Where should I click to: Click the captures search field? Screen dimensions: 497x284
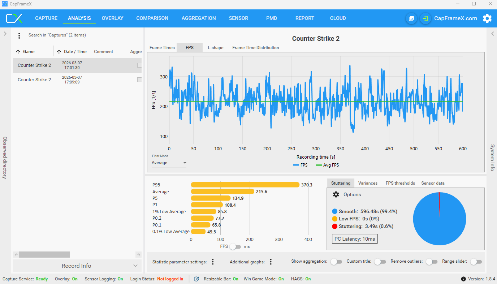point(85,35)
